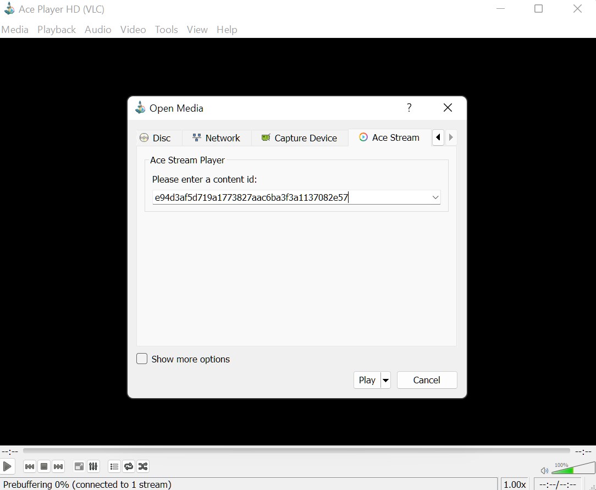
Task: Click the Play button in the bottom controls
Action: coord(7,466)
